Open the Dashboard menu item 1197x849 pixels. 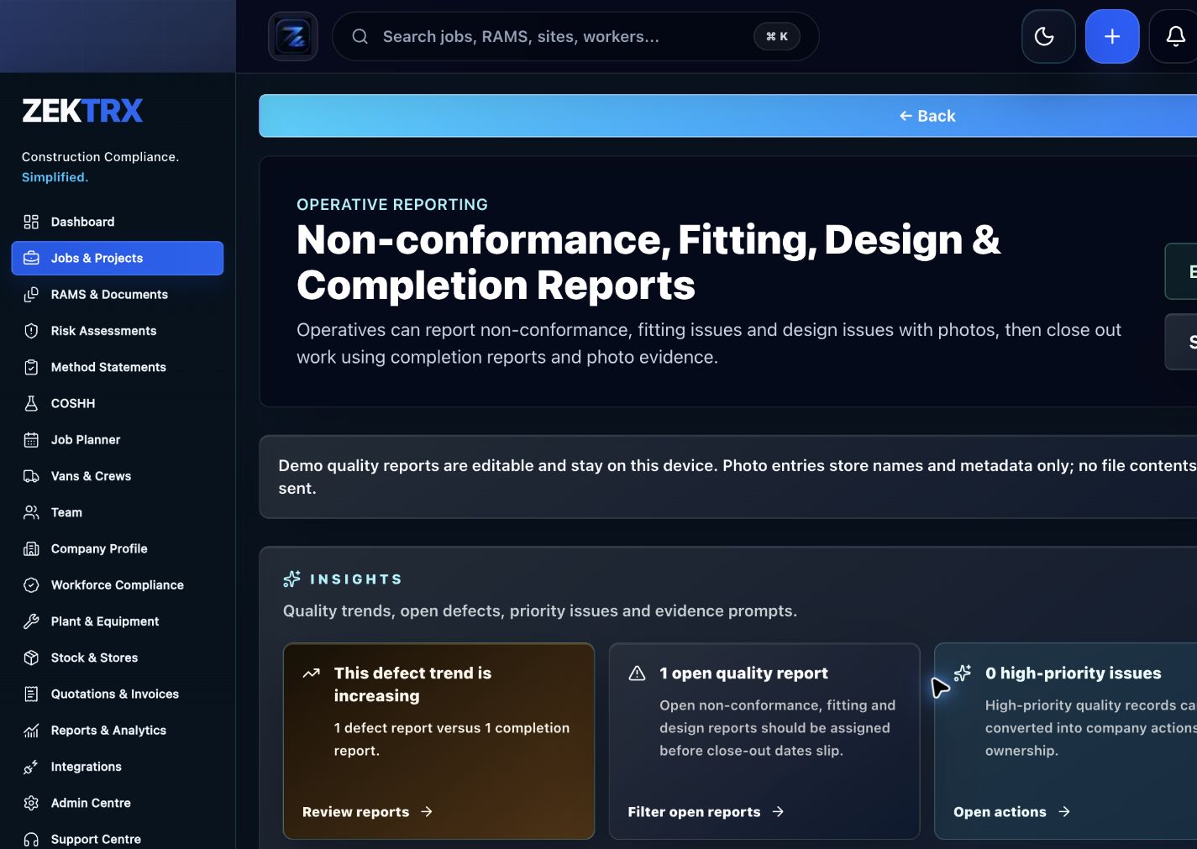click(118, 222)
